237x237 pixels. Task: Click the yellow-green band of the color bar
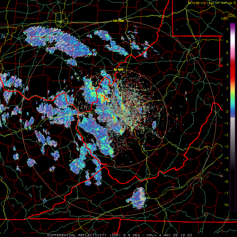[x=233, y=93]
